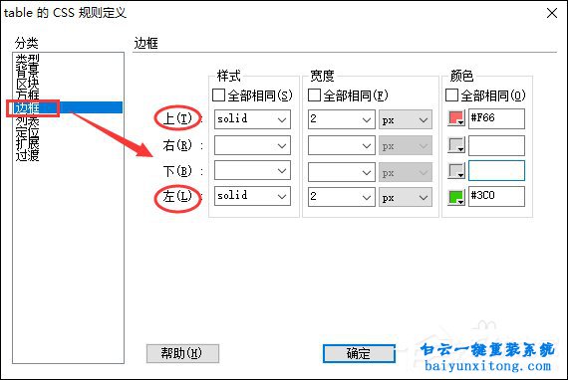Check 全部相同(O) under 颜色
The image size is (568, 380).
point(451,95)
